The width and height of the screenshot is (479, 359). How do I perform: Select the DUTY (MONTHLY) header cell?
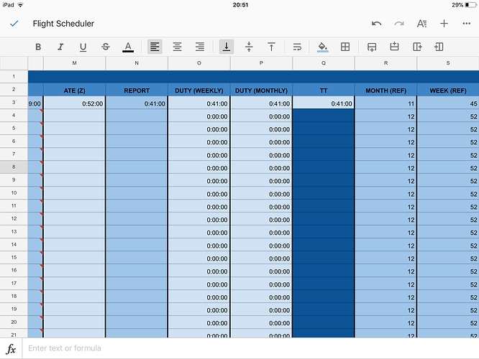[261, 90]
